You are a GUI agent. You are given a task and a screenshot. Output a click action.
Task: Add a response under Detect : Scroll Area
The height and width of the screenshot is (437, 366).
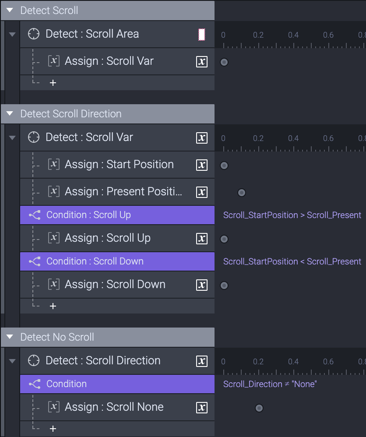pos(53,83)
